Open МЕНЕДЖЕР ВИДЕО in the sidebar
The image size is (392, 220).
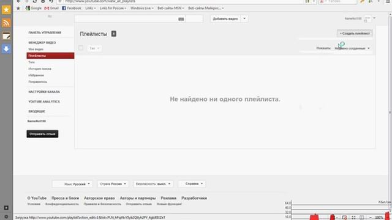click(42, 43)
